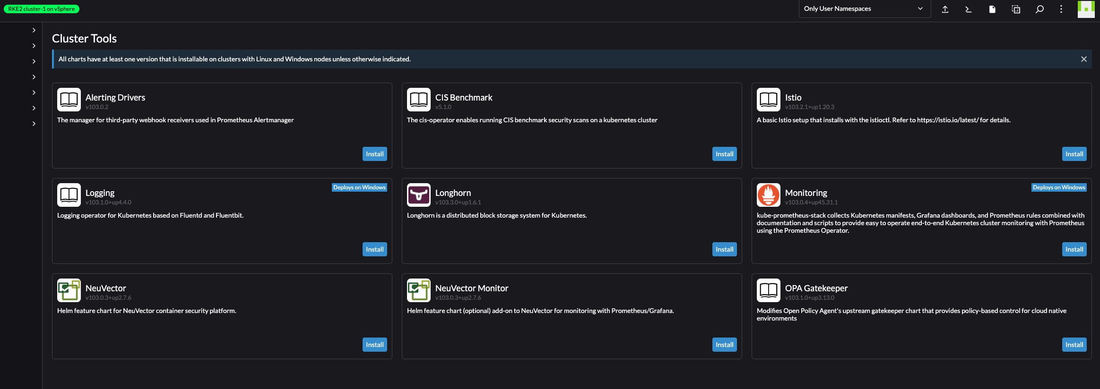
Task: Click the Longhorn bull logo icon
Action: [419, 195]
